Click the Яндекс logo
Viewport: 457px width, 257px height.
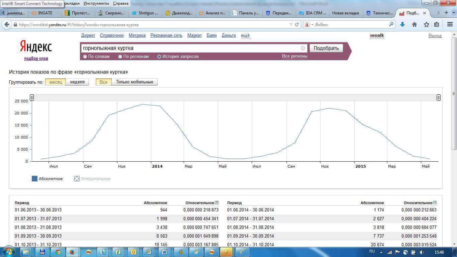pyautogui.click(x=36, y=47)
